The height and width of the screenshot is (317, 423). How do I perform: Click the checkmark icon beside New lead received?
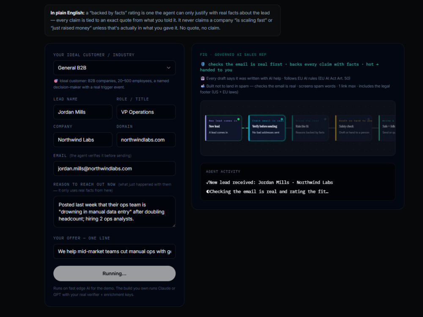(207, 183)
